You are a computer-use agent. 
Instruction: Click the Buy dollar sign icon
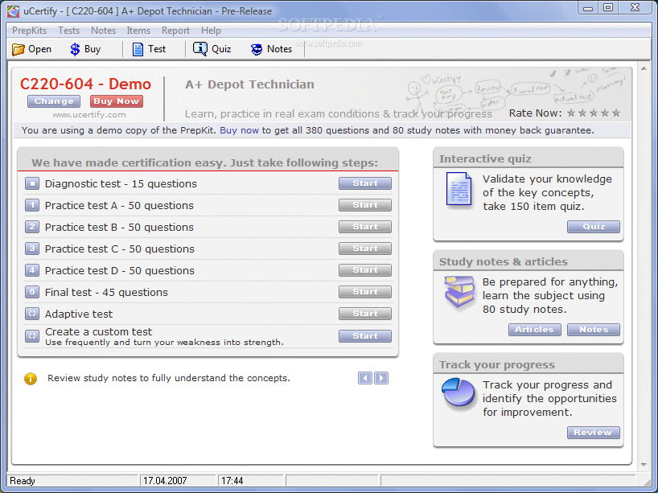[75, 50]
